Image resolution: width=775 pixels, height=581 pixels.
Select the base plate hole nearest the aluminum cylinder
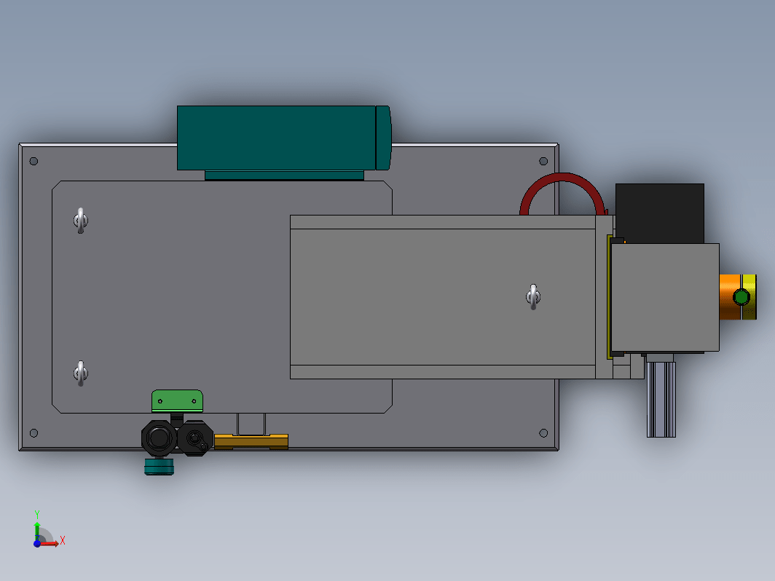(x=543, y=433)
